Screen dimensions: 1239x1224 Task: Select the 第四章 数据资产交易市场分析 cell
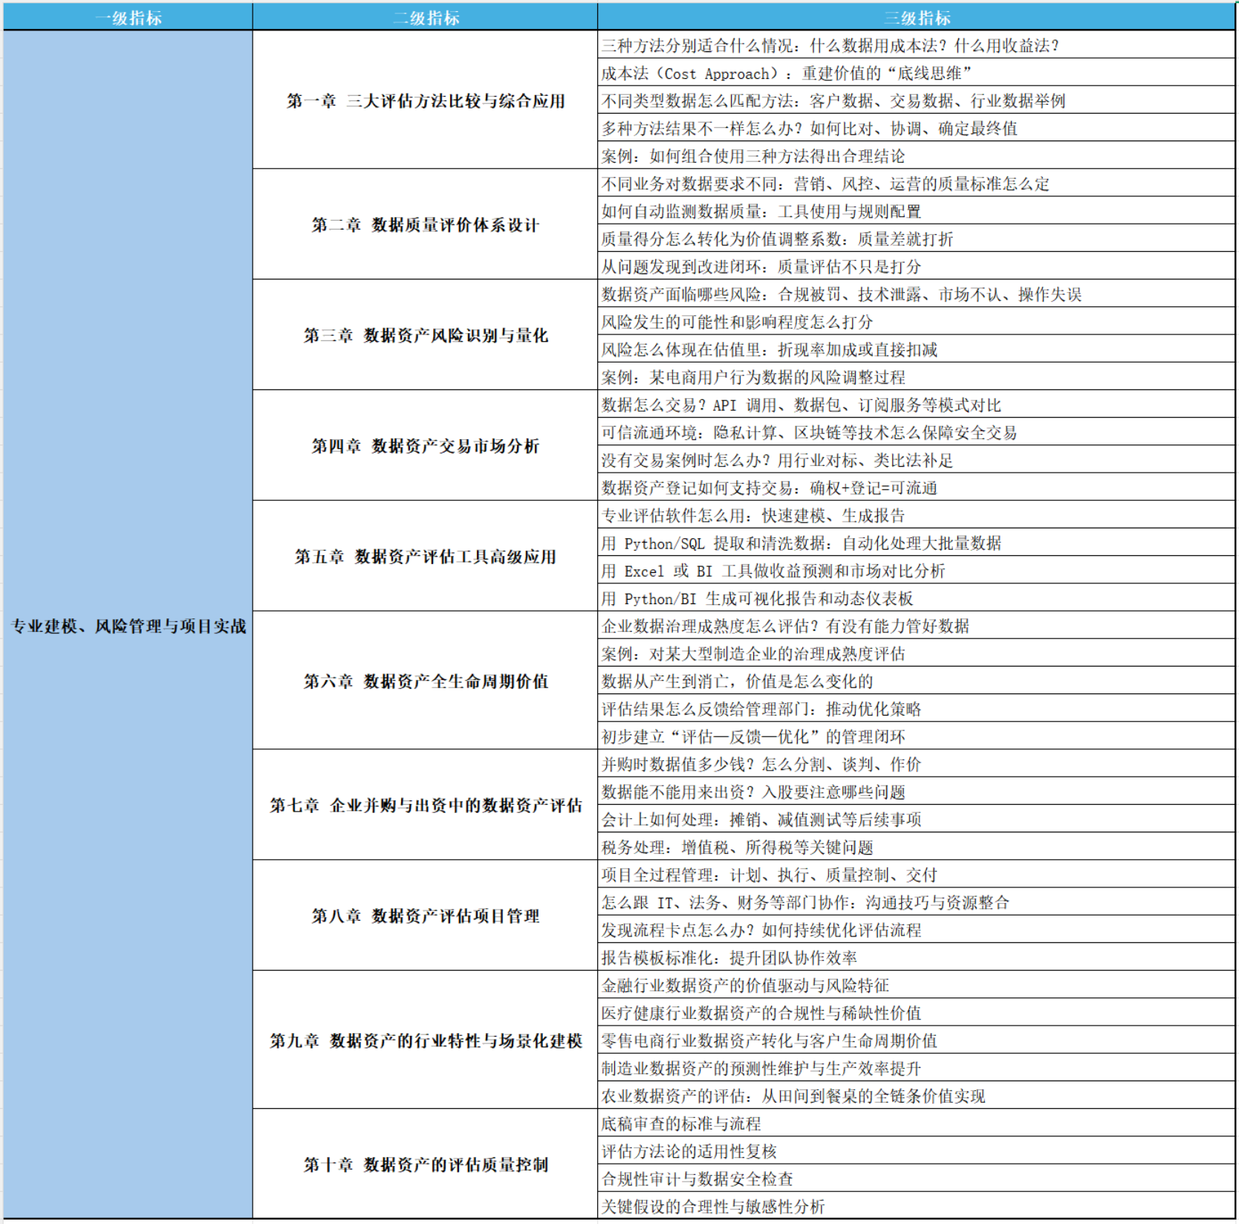pos(425,446)
